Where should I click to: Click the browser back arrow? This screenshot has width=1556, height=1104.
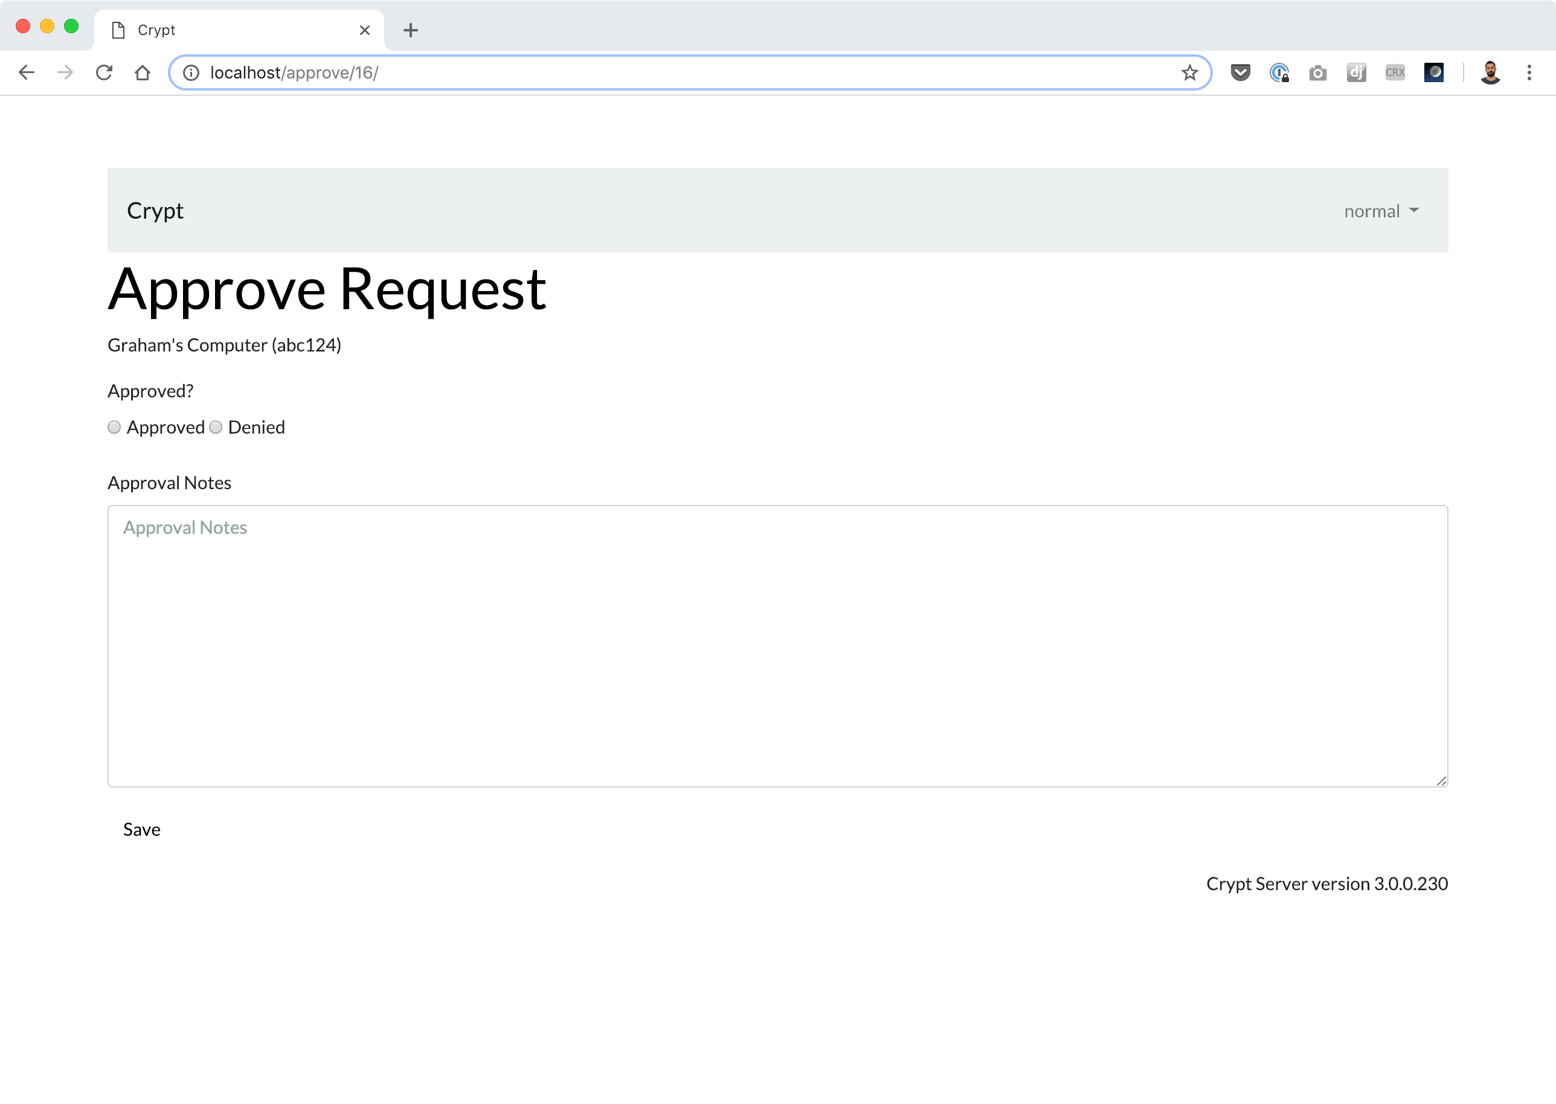27,72
